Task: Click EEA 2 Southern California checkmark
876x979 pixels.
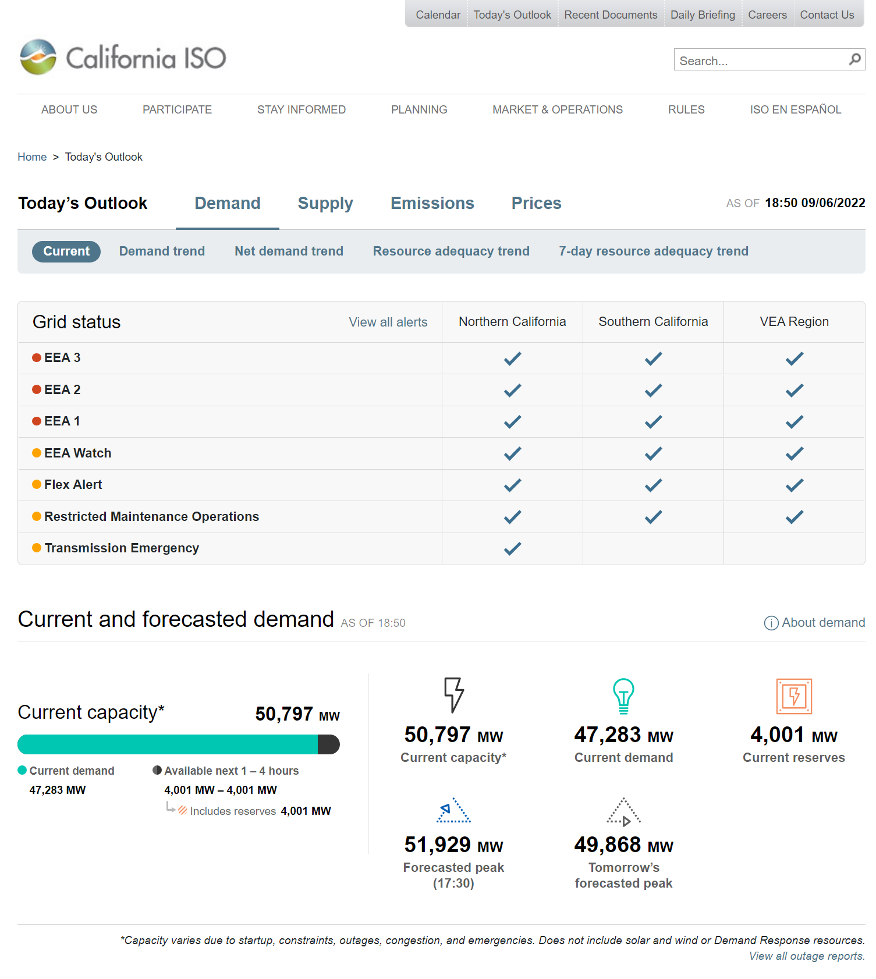Action: [x=653, y=390]
